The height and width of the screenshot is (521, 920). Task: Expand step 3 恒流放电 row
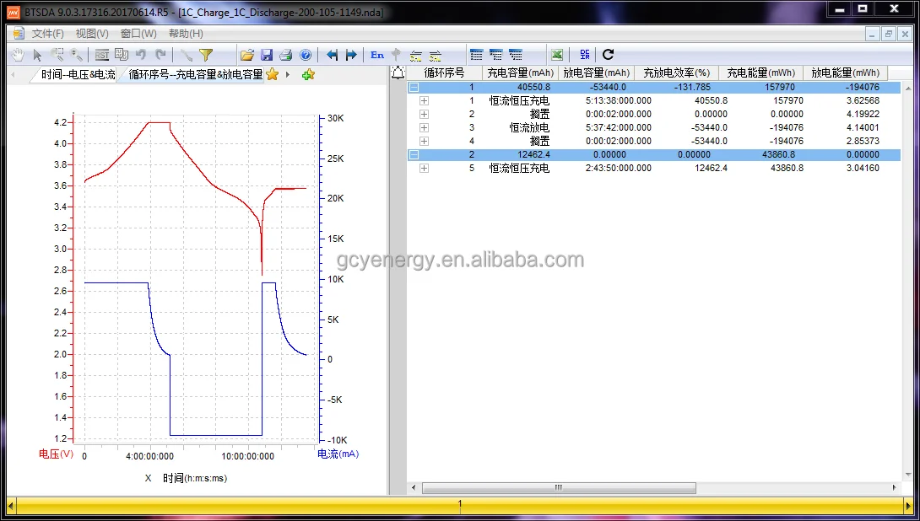424,127
